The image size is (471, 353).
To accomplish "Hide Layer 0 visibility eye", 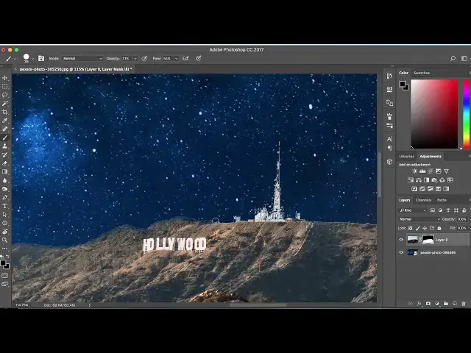I will [401, 240].
